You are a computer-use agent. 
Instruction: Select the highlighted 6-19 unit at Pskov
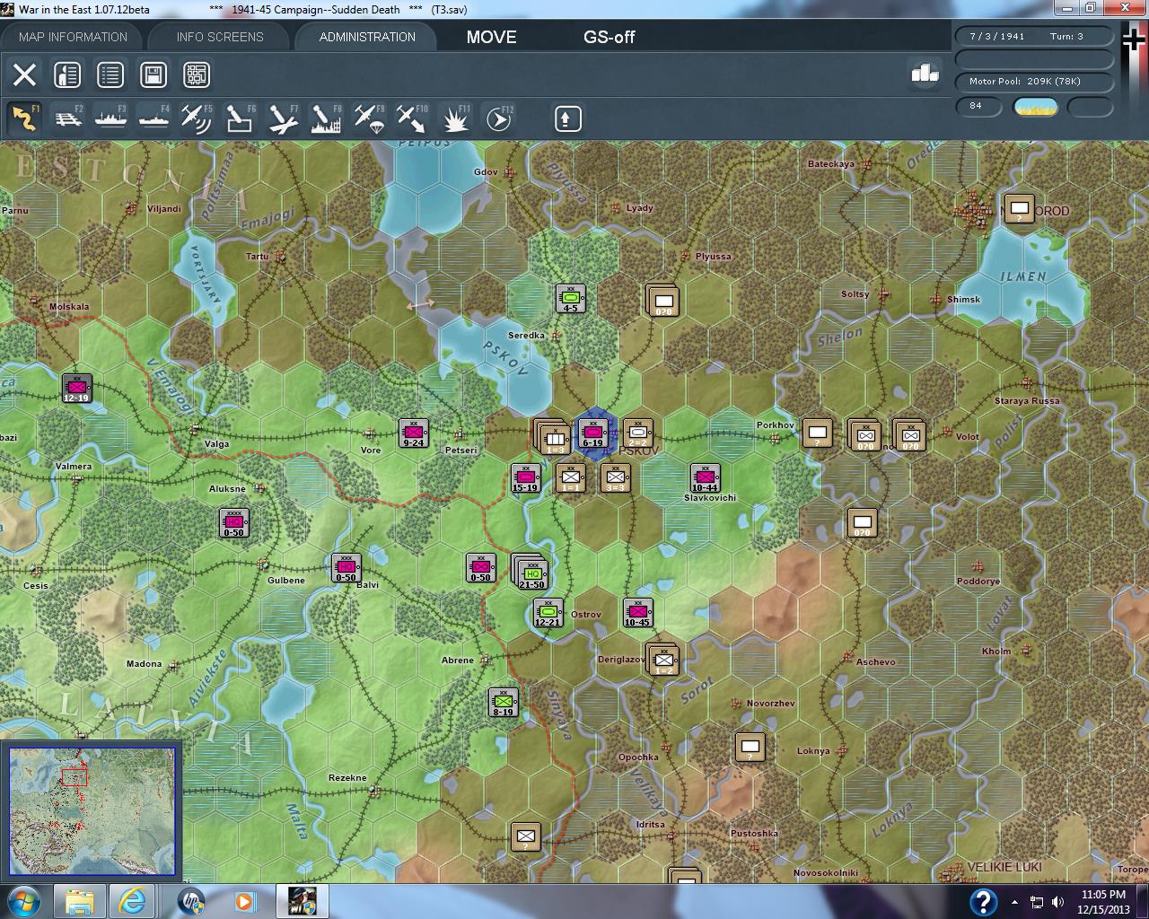(x=592, y=433)
